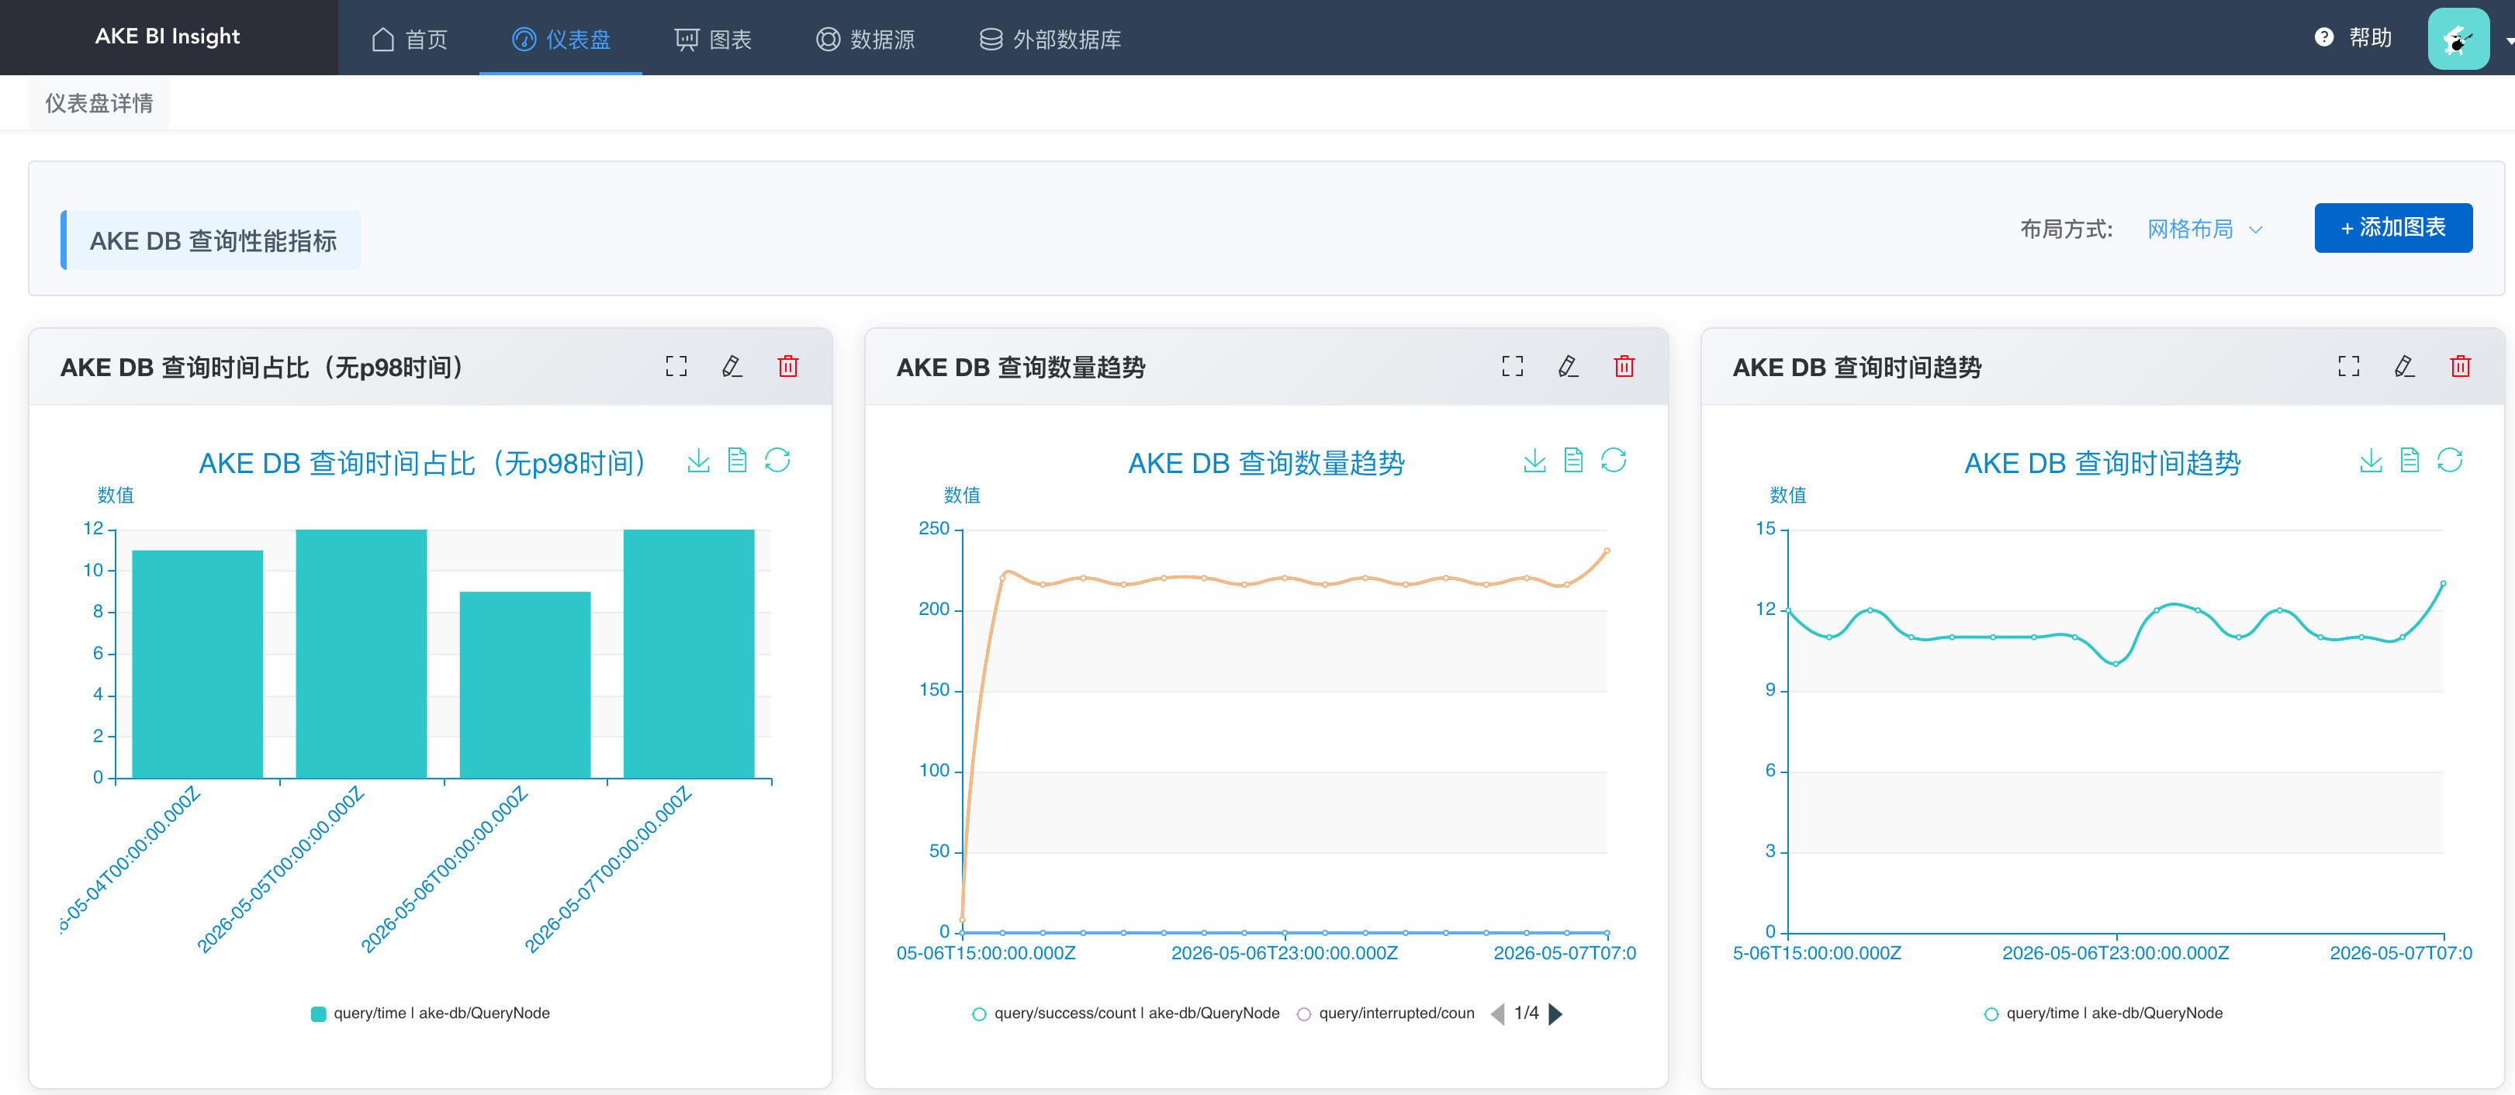The width and height of the screenshot is (2515, 1095).
Task: Toggle query/time legend in 查询时间趋势 chart
Action: [x=2103, y=1013]
